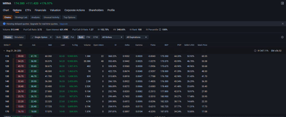The height and width of the screenshot is (117, 286).
Task: Open the Chart tab
Action: pos(6,10)
